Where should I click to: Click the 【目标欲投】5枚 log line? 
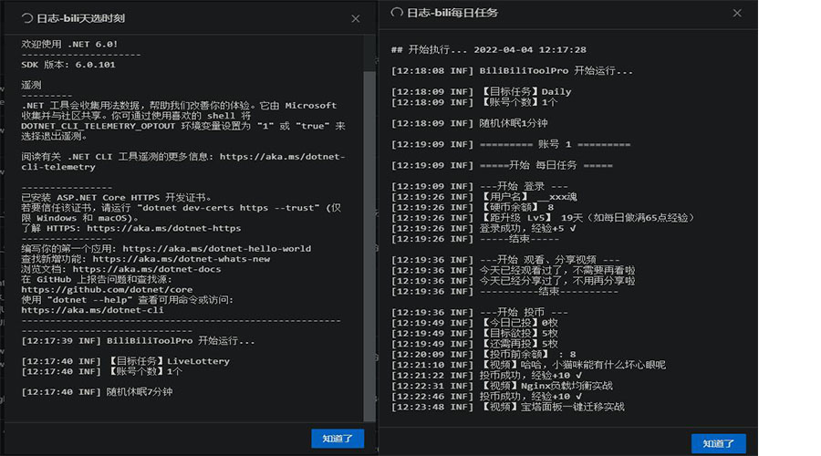click(x=474, y=333)
